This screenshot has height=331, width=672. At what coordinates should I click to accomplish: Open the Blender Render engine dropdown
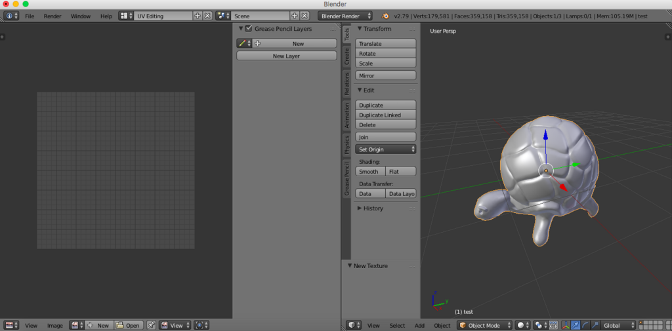(345, 16)
